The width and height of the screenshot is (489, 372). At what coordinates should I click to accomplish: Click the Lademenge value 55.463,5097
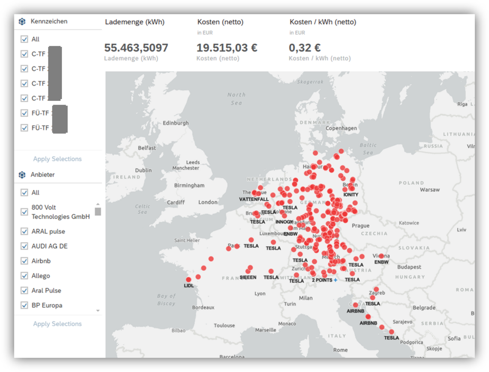click(x=136, y=48)
